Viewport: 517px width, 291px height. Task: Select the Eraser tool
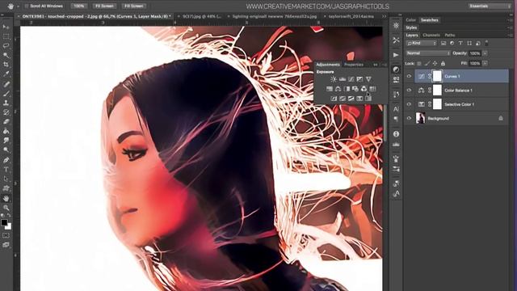coord(6,122)
